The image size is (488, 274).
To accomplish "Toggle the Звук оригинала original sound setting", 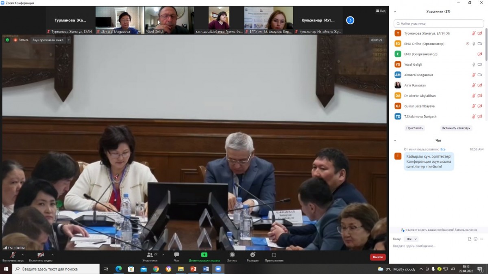I will coord(48,40).
